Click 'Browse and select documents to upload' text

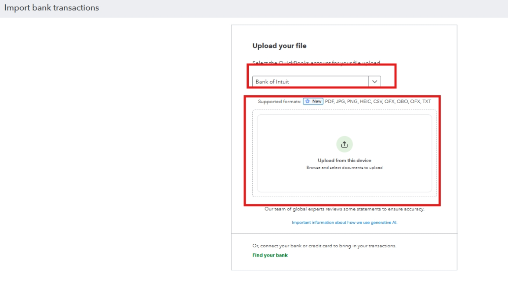tap(345, 168)
